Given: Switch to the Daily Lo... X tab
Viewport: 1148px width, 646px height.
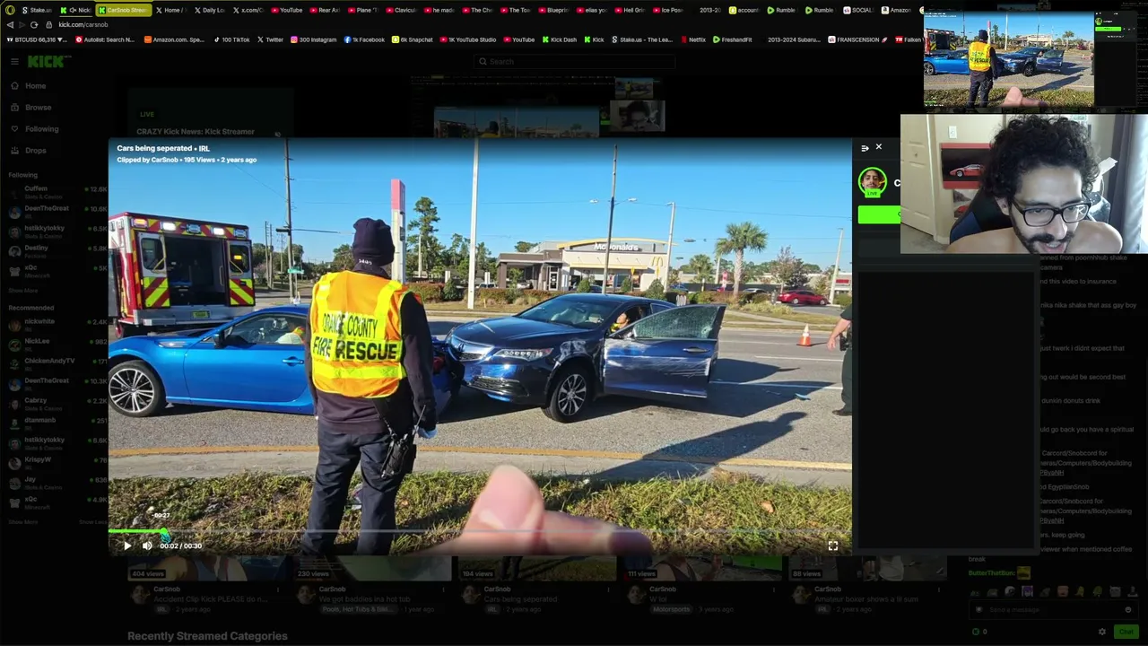Looking at the screenshot, I should click(x=208, y=10).
